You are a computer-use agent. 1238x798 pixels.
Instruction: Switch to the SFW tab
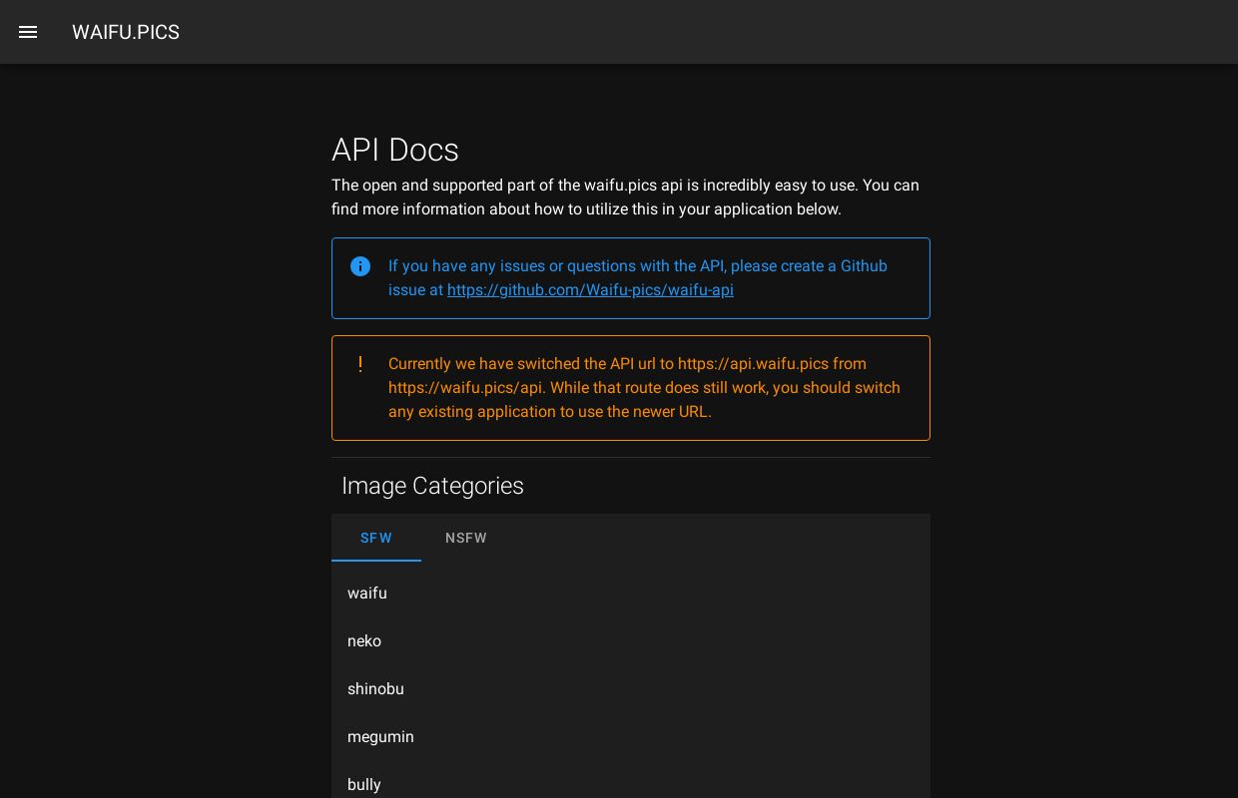coord(376,538)
